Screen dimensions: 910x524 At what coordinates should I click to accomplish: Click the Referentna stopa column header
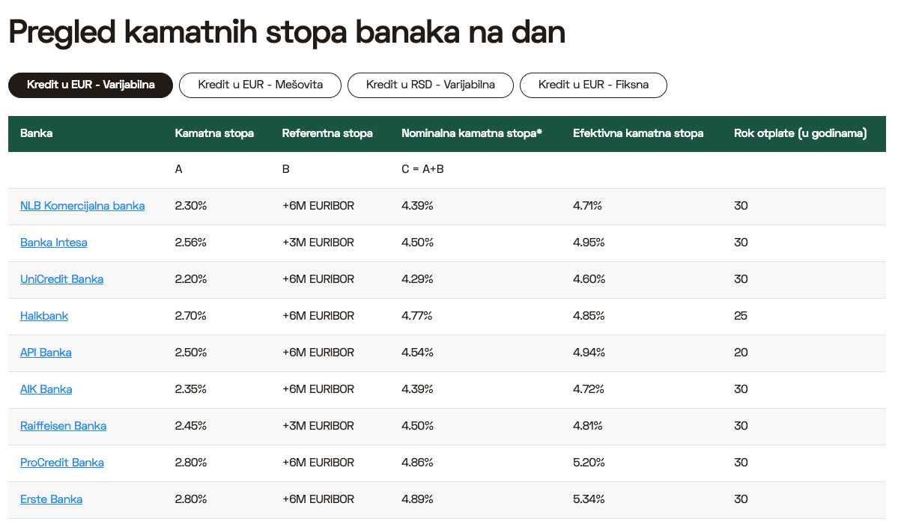(x=327, y=133)
